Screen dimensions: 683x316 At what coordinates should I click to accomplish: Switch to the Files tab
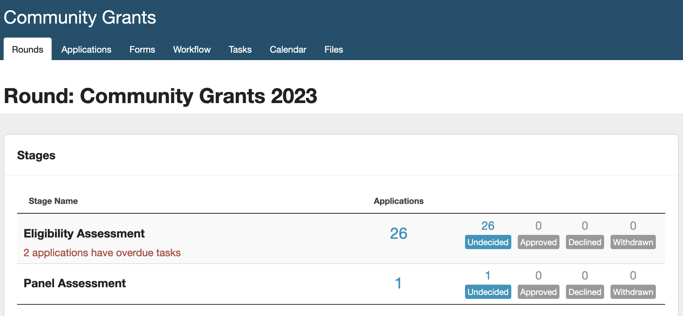point(333,49)
